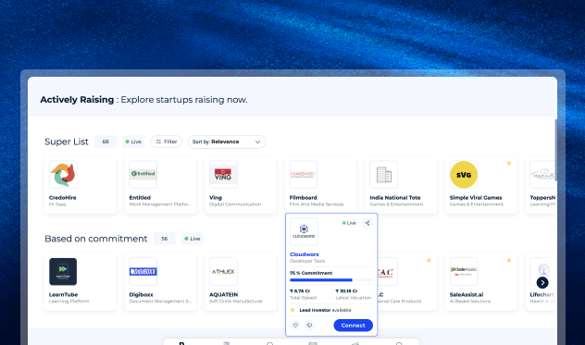Click the thumbs-down icon on Cloudworx card
Image resolution: width=585 pixels, height=345 pixels.
coord(309,326)
